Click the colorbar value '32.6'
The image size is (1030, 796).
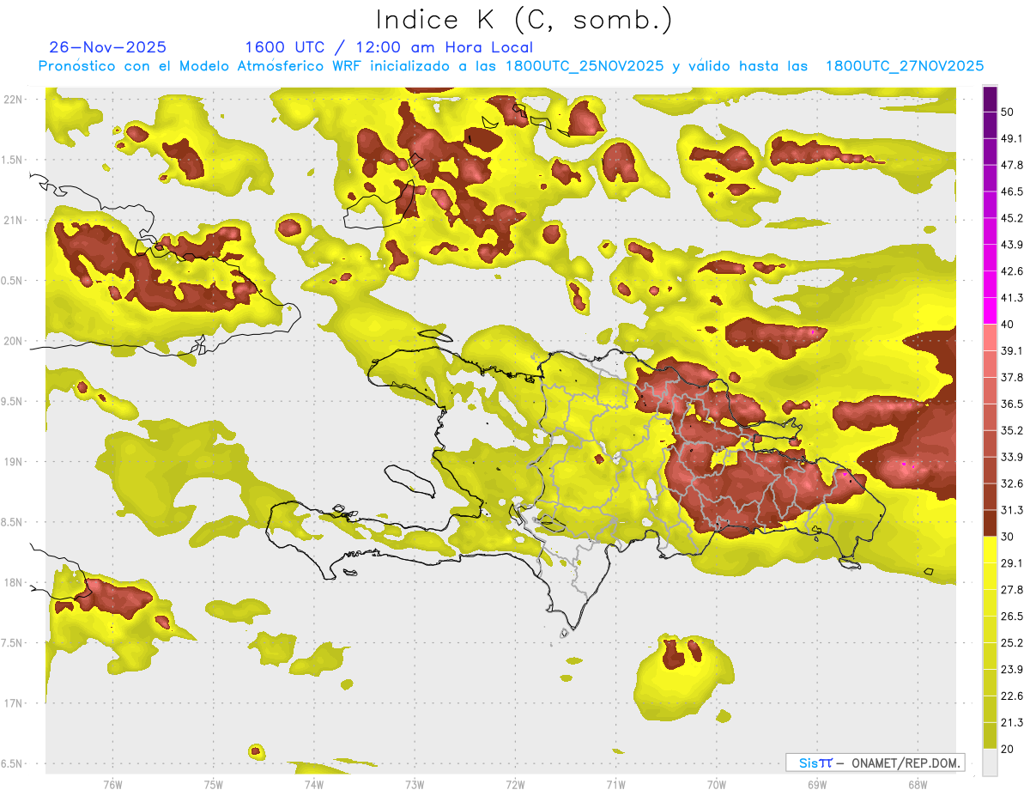(x=1011, y=484)
